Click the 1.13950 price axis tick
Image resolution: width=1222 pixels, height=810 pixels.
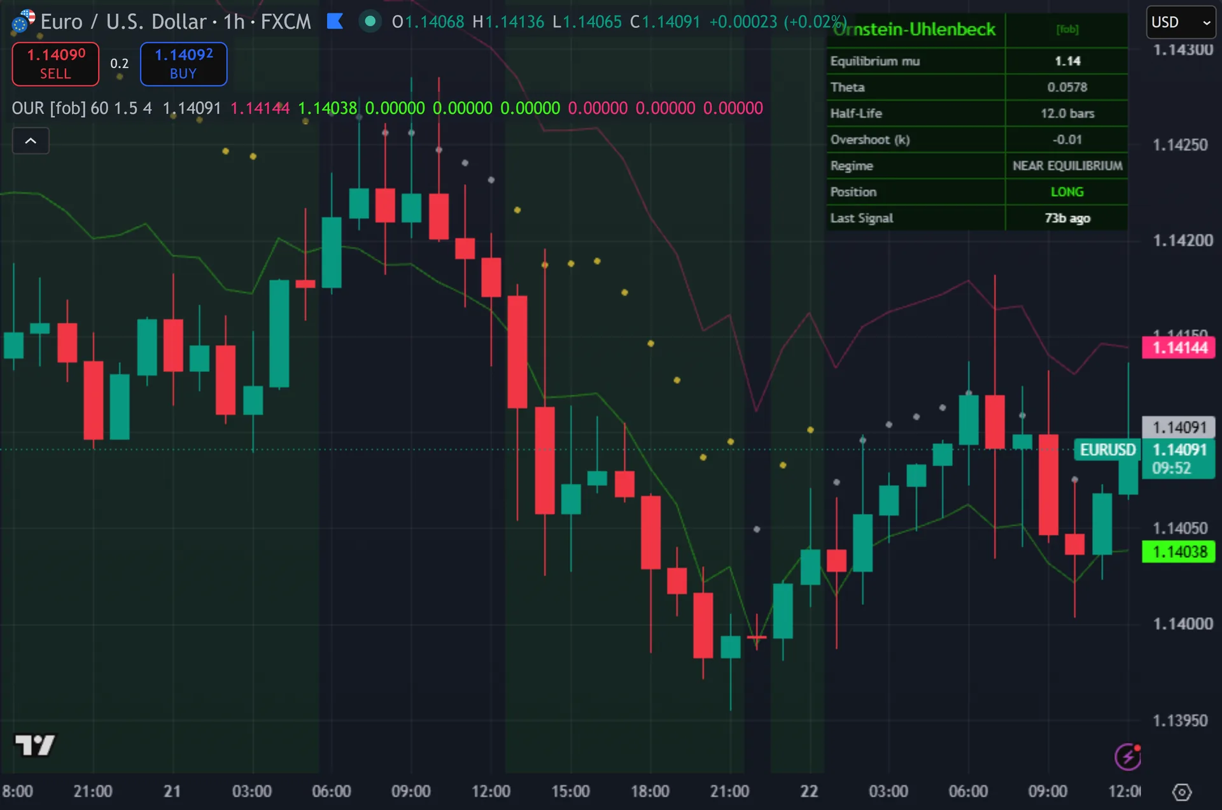pos(1180,721)
